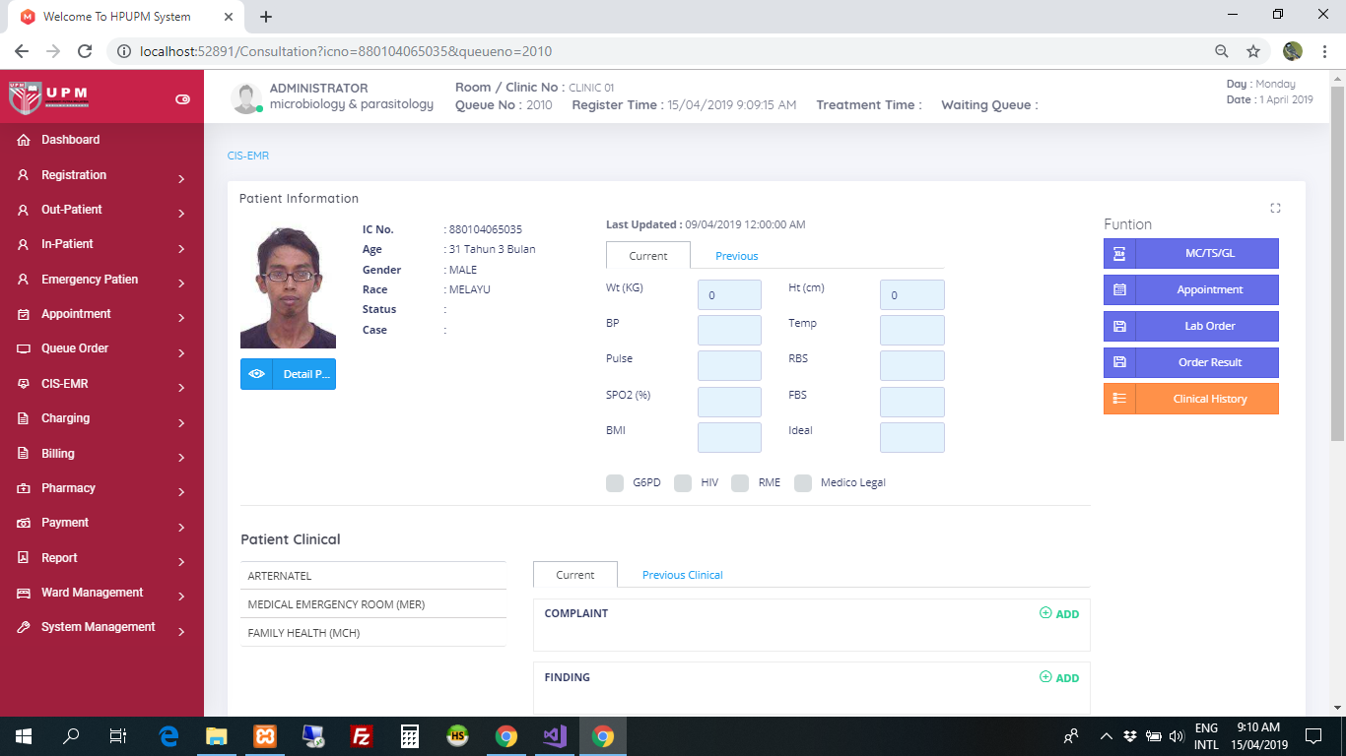This screenshot has width=1346, height=756.
Task: Switch to the Previous vitals tab
Action: point(736,256)
